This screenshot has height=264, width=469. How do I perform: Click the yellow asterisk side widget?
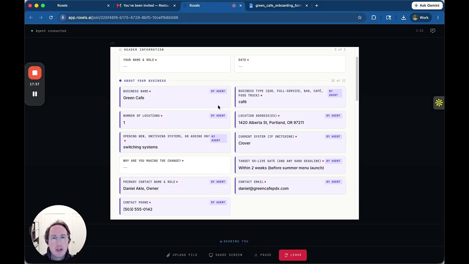click(x=439, y=103)
